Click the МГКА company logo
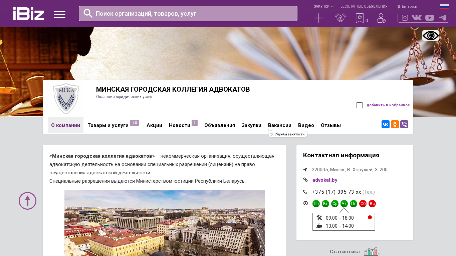 coord(66,99)
